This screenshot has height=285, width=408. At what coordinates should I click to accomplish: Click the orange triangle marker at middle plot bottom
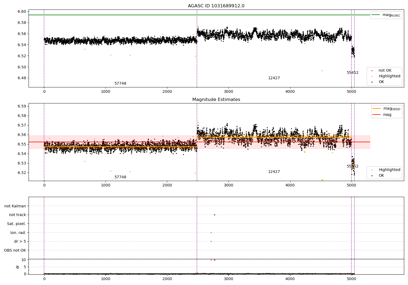[322, 180]
